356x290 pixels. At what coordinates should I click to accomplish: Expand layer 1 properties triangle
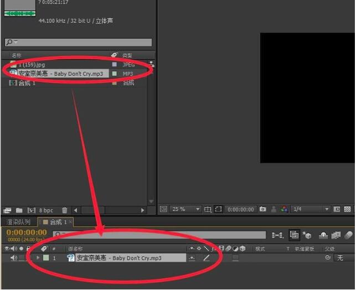point(38,257)
